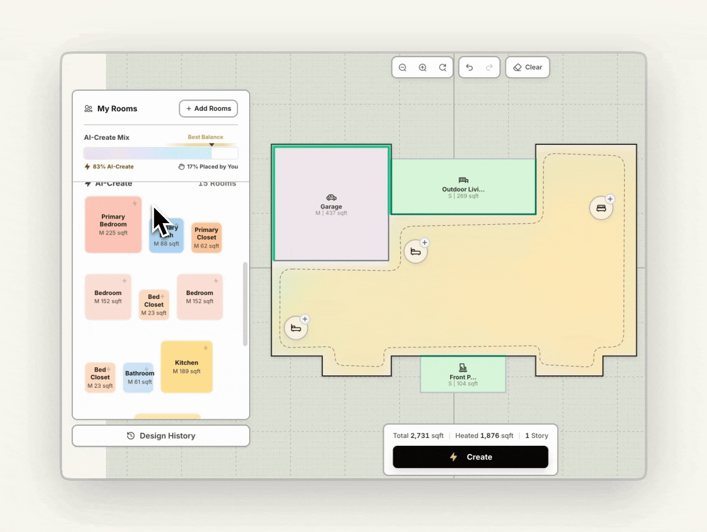Click the Total 2,731 sqft text

coord(418,435)
